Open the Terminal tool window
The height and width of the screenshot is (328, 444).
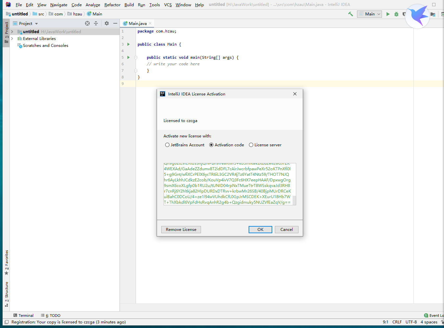[x=23, y=316]
